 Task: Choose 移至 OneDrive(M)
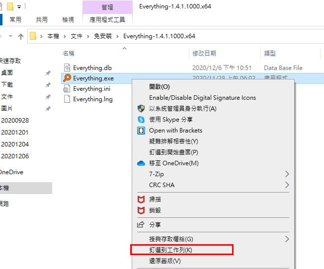point(174,163)
